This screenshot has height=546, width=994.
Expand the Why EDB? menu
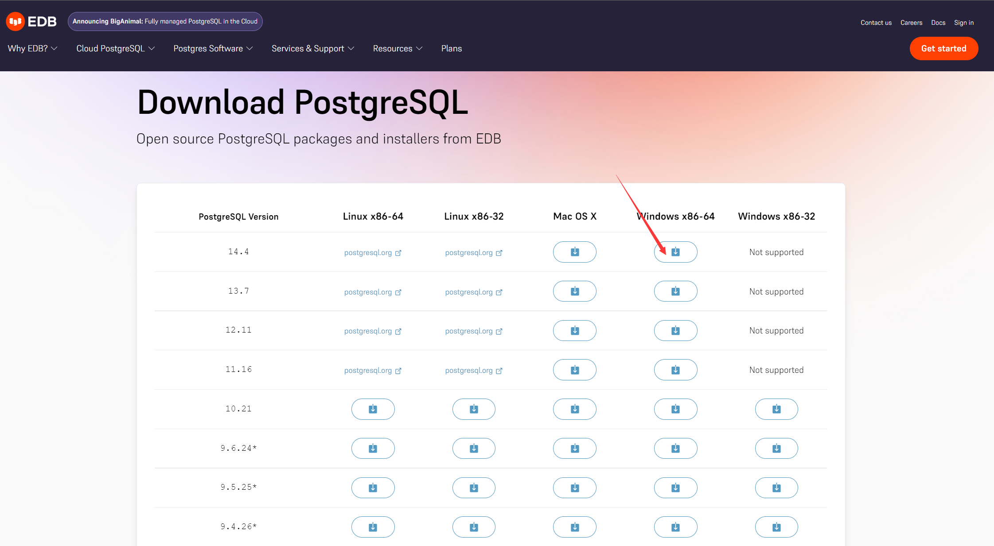[32, 48]
